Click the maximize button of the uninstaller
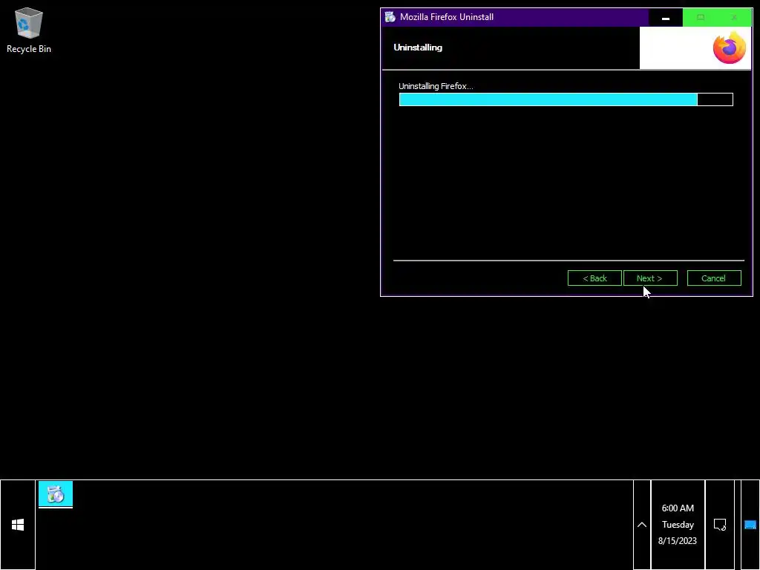The height and width of the screenshot is (570, 760). 700,18
